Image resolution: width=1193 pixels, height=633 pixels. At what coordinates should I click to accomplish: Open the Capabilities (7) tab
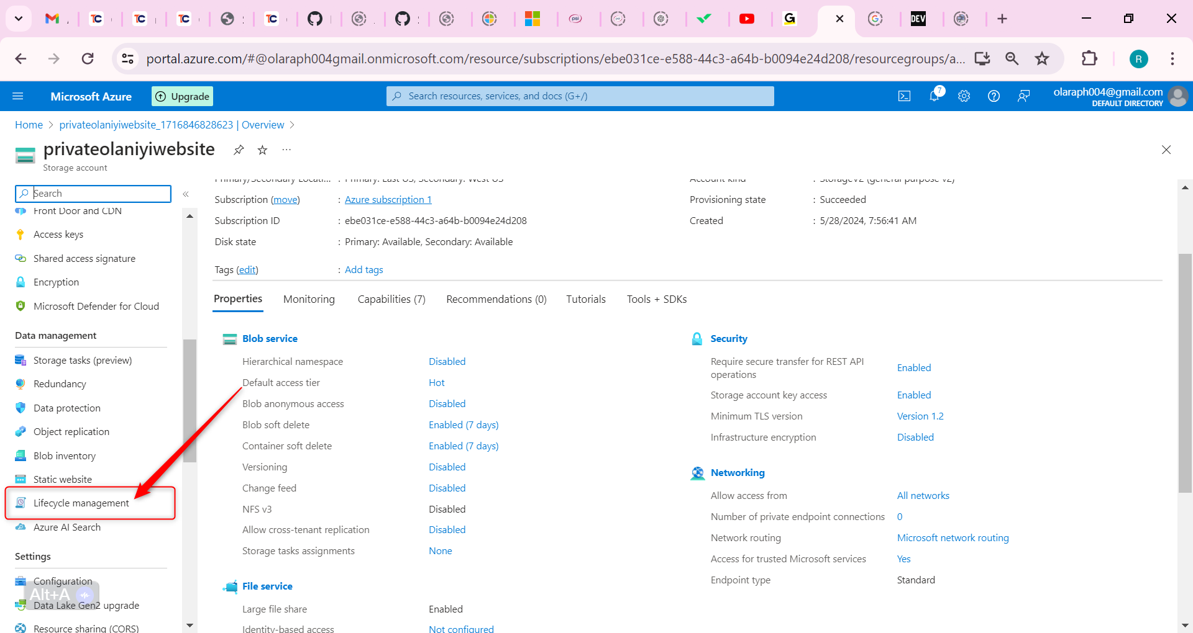[391, 299]
